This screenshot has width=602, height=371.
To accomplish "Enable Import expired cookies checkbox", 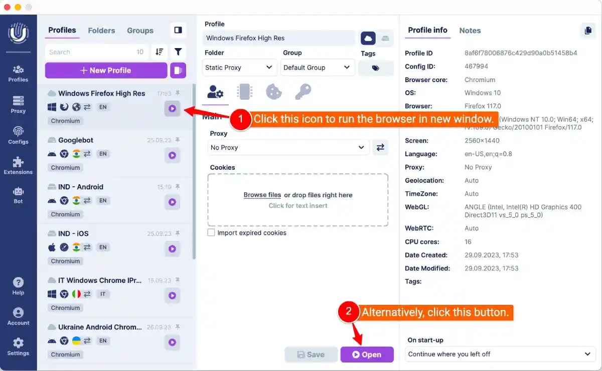I will pyautogui.click(x=211, y=233).
